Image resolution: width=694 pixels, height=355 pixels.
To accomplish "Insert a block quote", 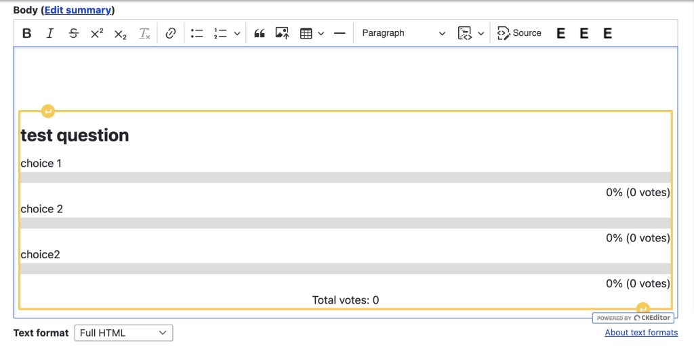I will click(x=260, y=33).
